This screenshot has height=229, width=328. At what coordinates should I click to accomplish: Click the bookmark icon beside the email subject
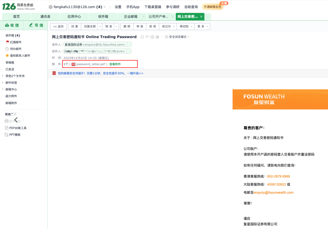point(142,37)
